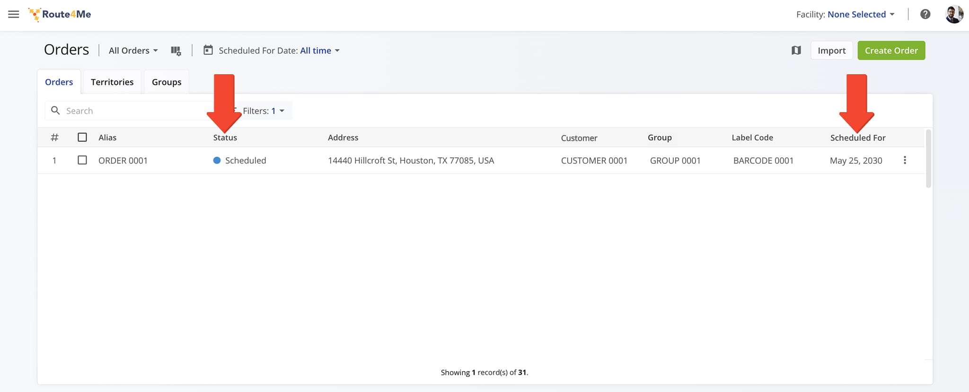Select all orders header checkbox
The width and height of the screenshot is (969, 392).
click(82, 137)
